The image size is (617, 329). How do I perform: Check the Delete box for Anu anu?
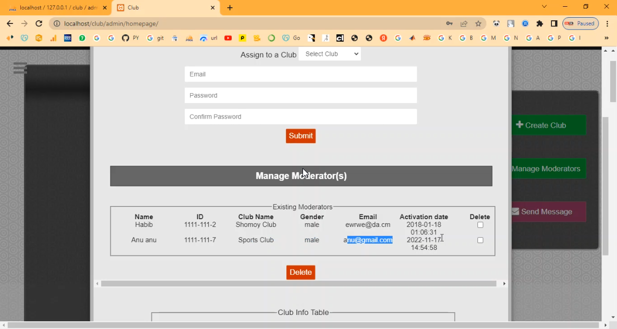[x=480, y=240]
